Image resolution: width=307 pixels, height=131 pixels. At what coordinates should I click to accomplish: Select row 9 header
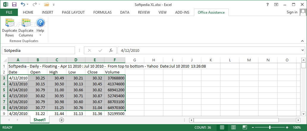4,114
